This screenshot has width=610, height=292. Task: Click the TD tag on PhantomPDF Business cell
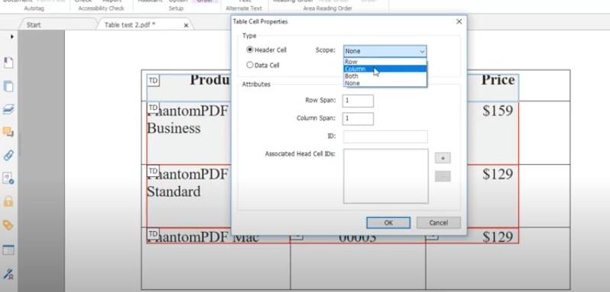(154, 107)
